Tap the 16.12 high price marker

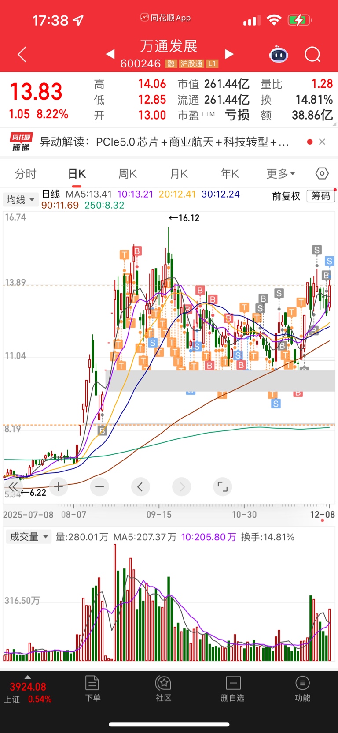pyautogui.click(x=184, y=218)
